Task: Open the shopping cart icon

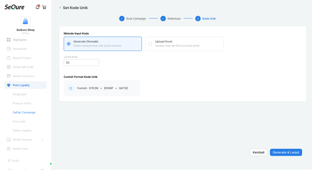Action: [44, 7]
